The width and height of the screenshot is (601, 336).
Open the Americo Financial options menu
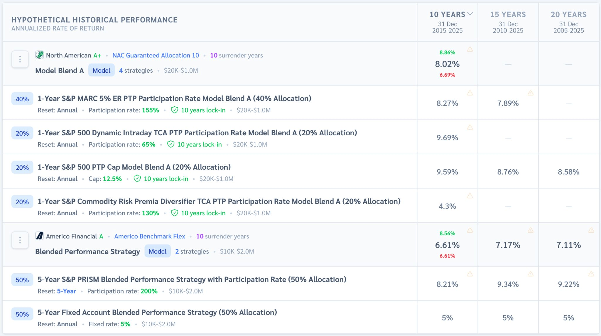point(20,240)
